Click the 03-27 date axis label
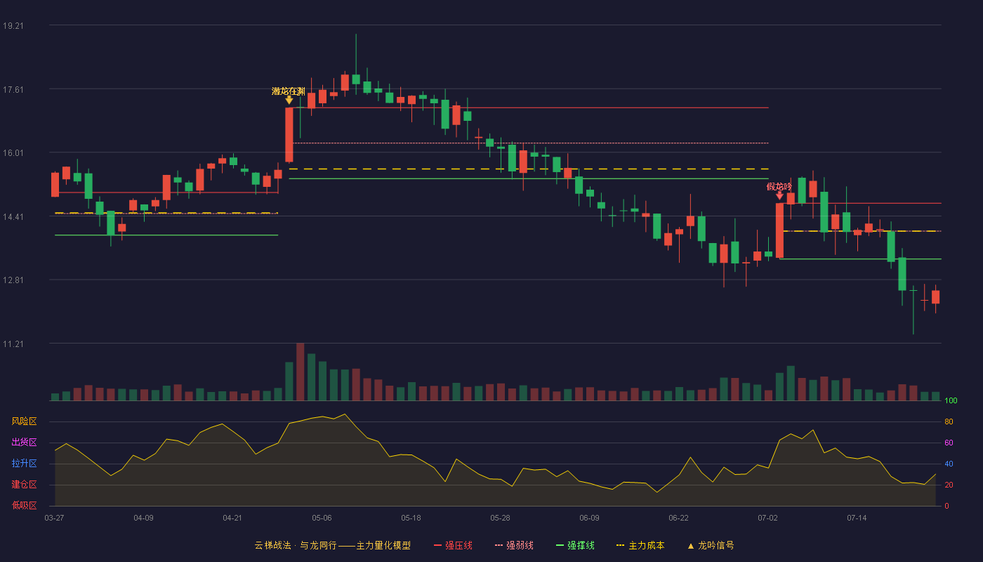 coord(54,518)
